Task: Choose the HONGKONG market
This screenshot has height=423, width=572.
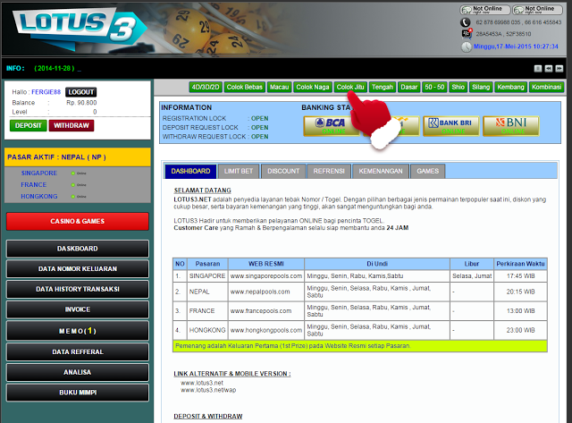Action: tap(39, 197)
